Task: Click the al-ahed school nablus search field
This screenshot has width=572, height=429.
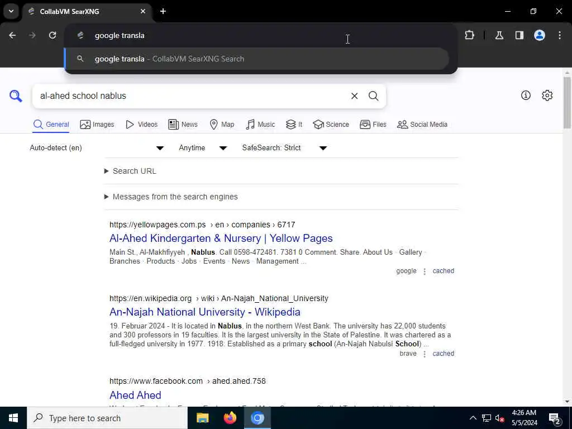Action: click(x=193, y=96)
